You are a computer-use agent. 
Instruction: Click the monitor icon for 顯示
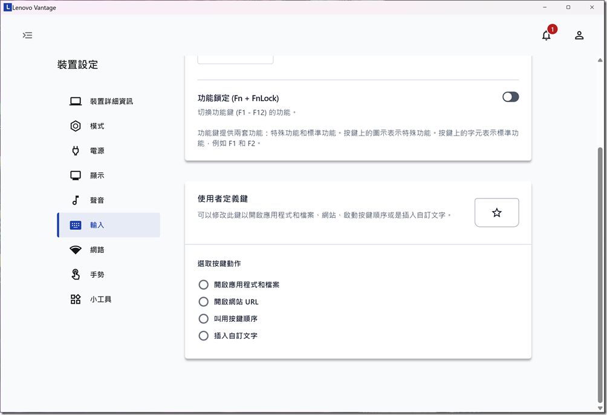[76, 175]
